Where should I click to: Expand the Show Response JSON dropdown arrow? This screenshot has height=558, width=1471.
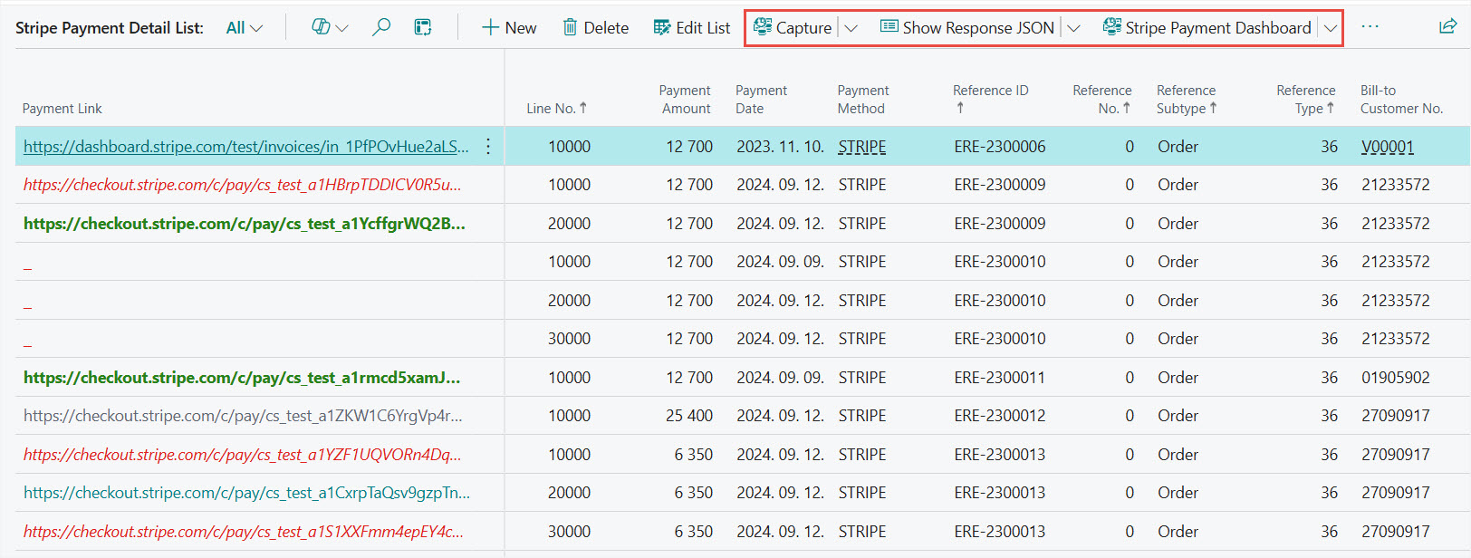point(1073,28)
